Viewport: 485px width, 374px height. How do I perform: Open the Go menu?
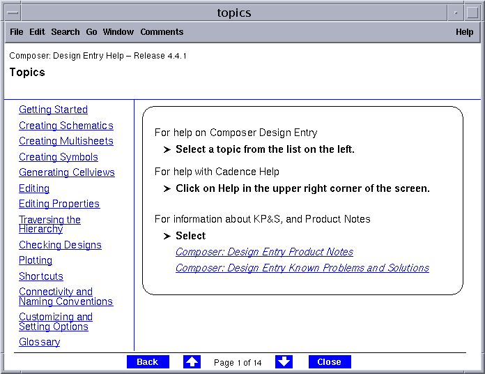91,32
